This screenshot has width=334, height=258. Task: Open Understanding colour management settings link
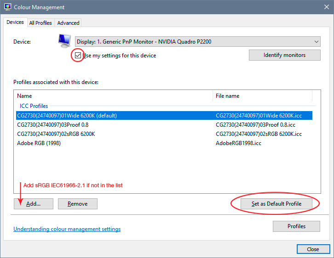pyautogui.click(x=67, y=229)
